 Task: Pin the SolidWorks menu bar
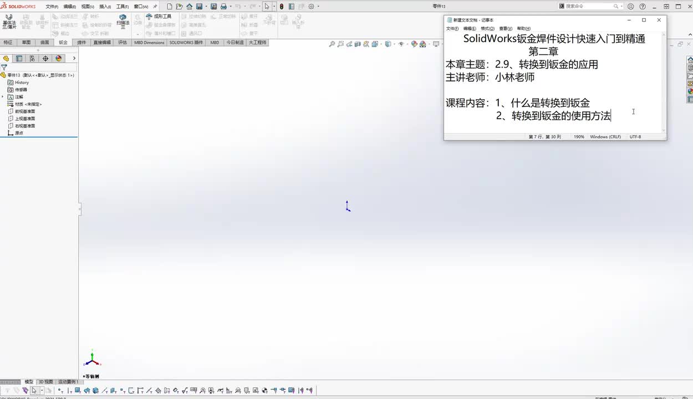155,7
